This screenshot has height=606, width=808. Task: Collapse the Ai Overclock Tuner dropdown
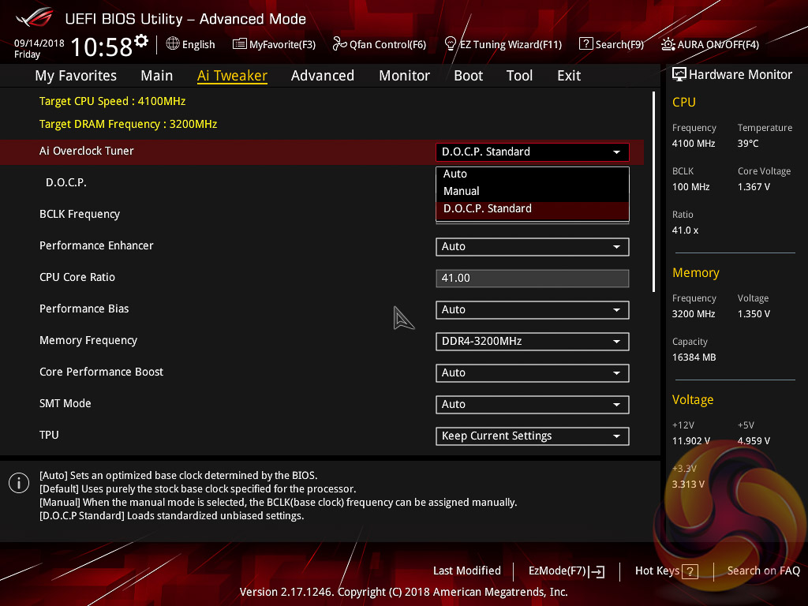533,152
